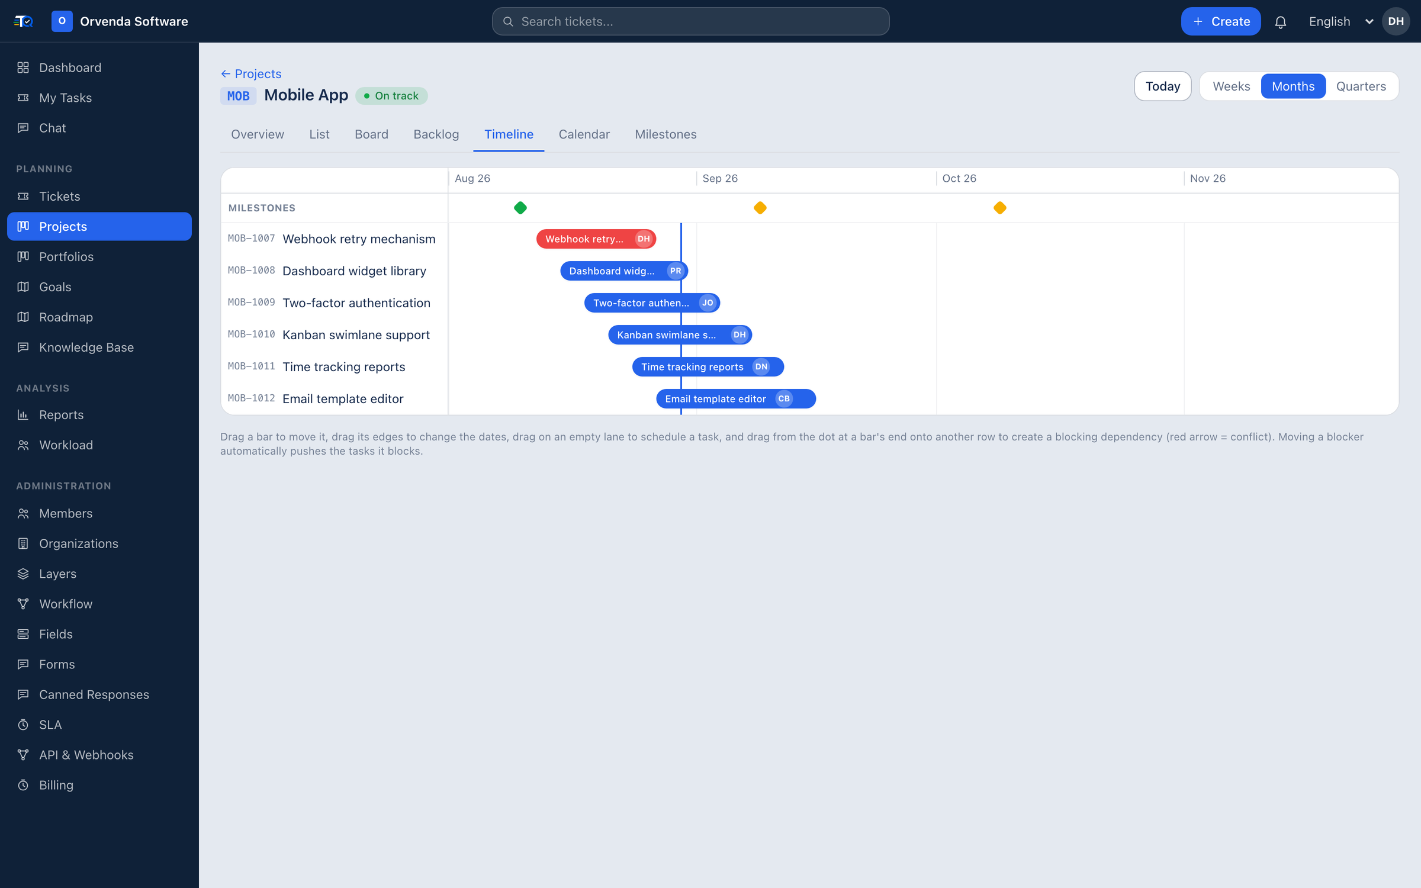
Task: Click the red Webhook retry timeline bar
Action: (x=596, y=239)
